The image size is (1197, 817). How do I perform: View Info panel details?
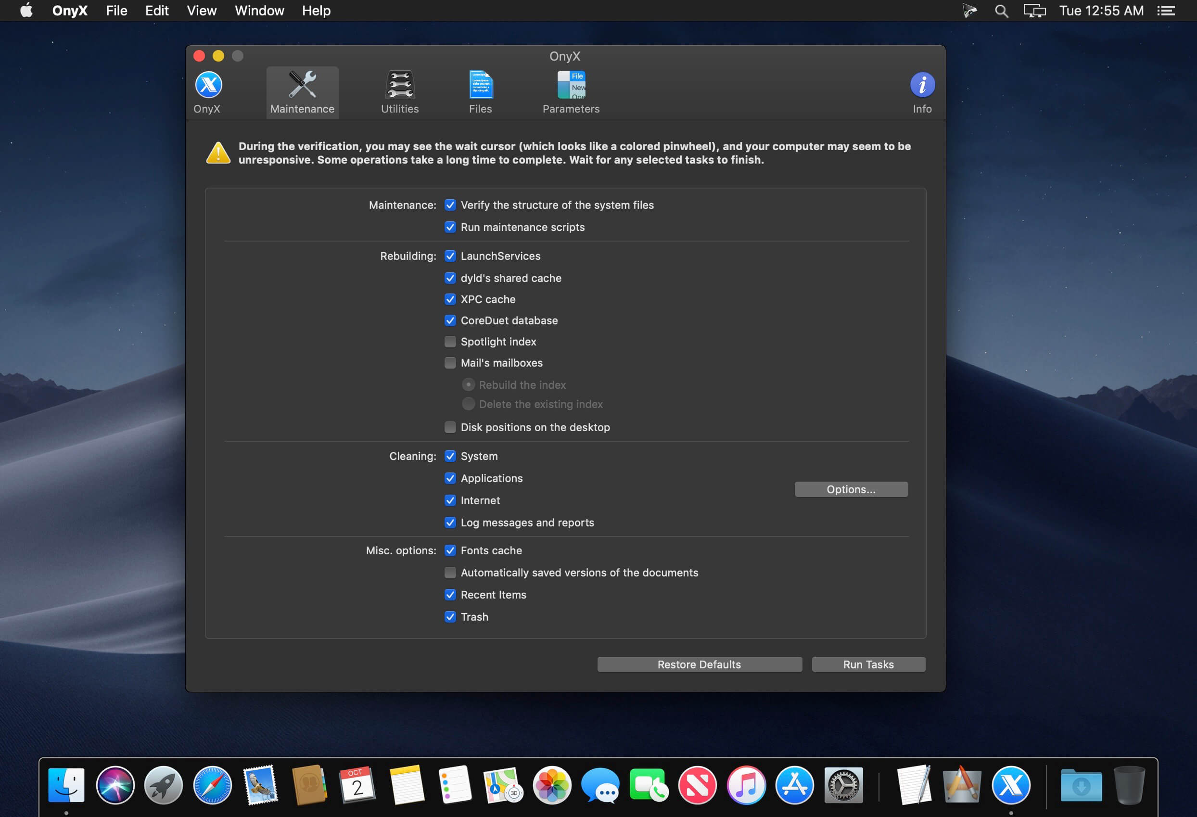[921, 92]
